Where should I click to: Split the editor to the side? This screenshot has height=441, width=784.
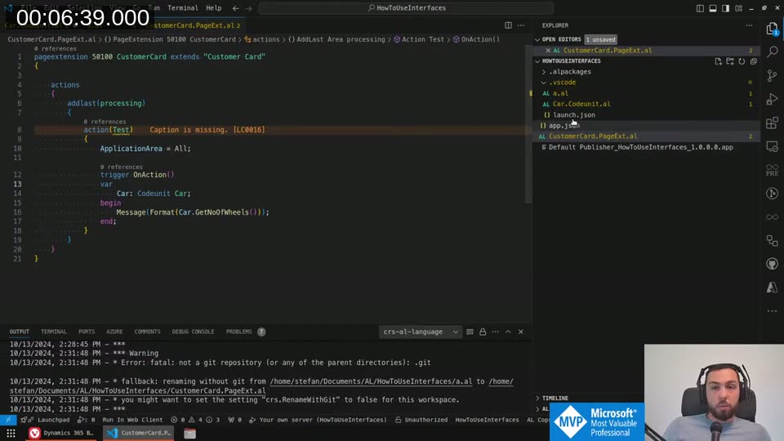point(508,25)
